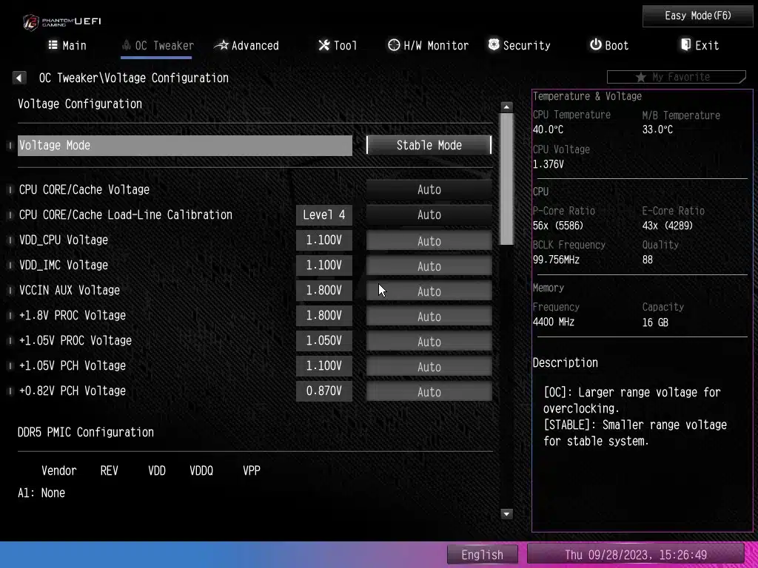Go to the Boot tab
This screenshot has height=568, width=758.
608,46
